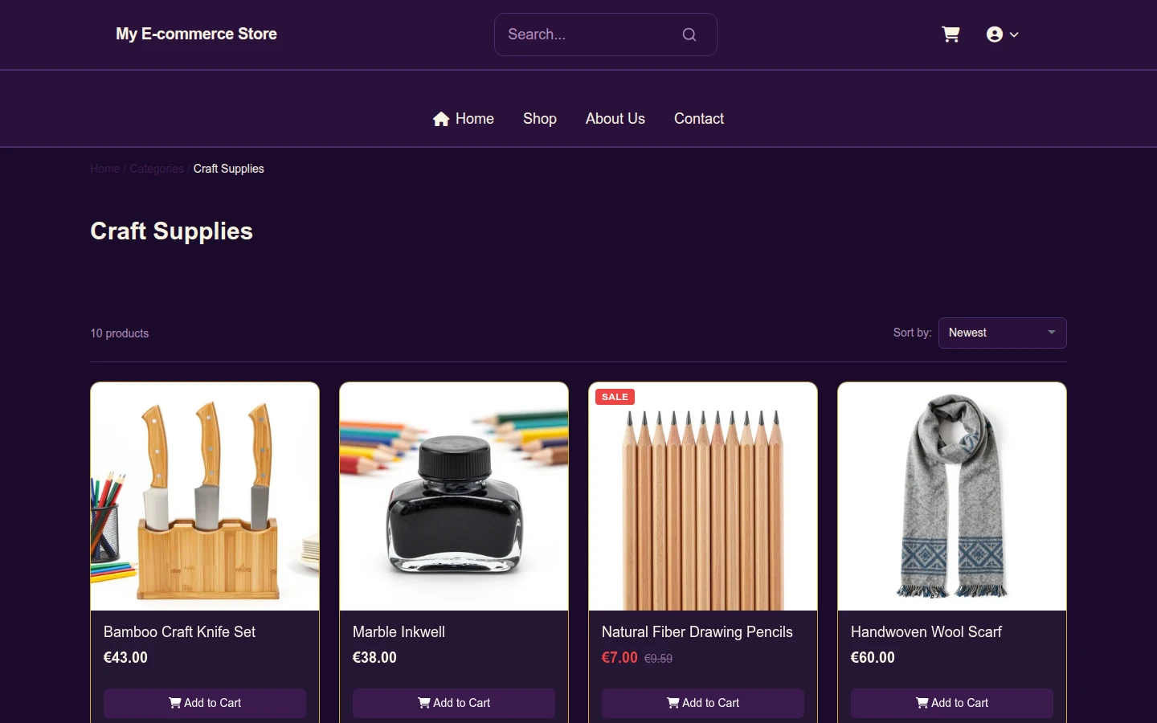Viewport: 1157px width, 723px height.
Task: Click the Craft Supplies page heading
Action: (171, 231)
